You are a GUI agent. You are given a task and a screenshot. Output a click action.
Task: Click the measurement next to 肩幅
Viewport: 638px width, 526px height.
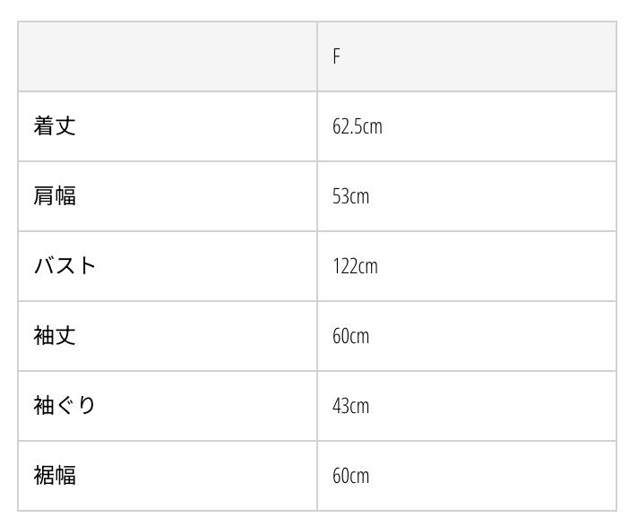point(350,196)
